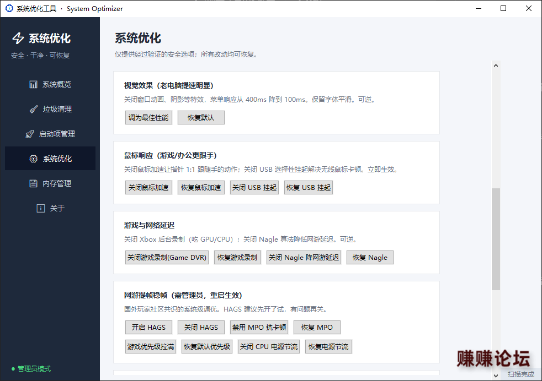Click 调为最佳性能 button
Screen dimensions: 542x381
click(x=148, y=118)
